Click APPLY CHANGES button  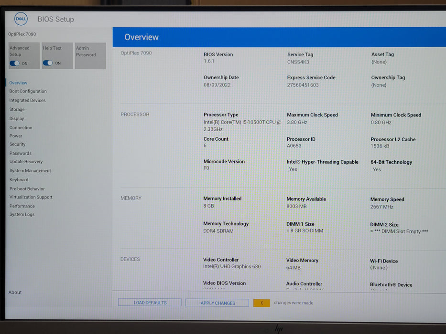click(x=218, y=303)
